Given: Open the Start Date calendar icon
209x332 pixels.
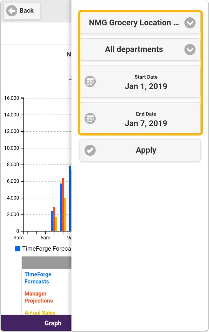Looking at the screenshot, I should point(90,81).
